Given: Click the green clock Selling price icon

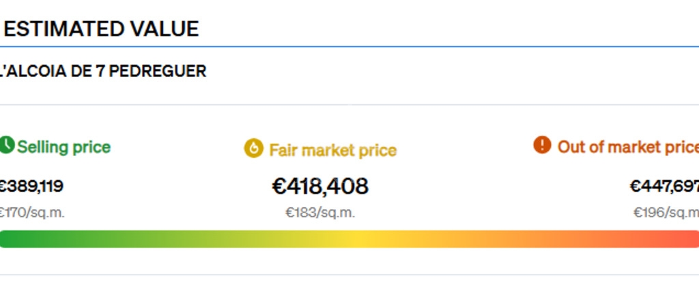Looking at the screenshot, I should [x=7, y=145].
